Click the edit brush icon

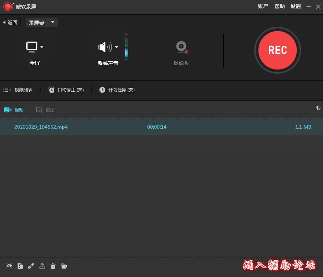[x=31, y=266]
